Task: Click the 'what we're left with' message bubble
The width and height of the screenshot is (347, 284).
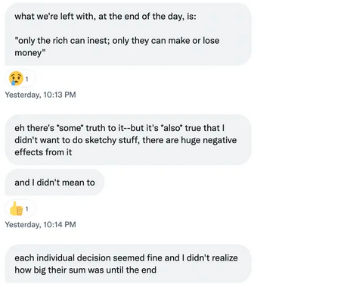Action: [x=128, y=34]
